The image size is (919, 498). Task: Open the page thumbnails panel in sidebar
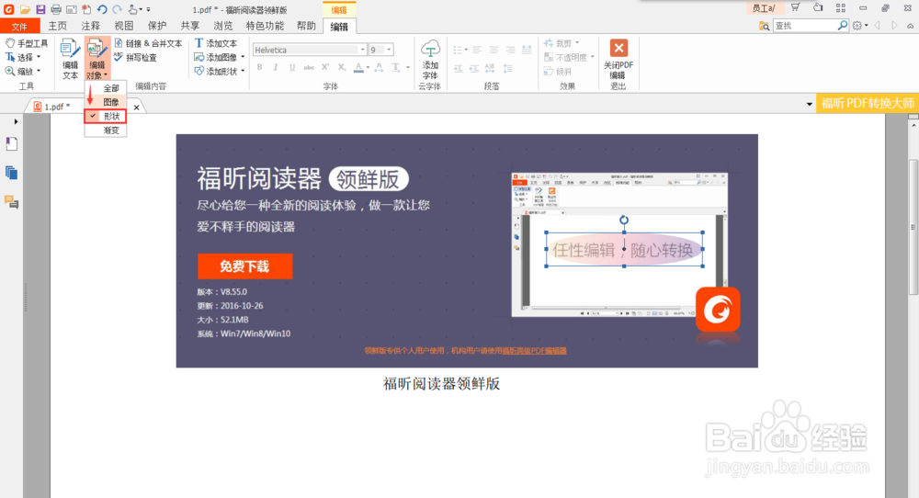(x=12, y=173)
